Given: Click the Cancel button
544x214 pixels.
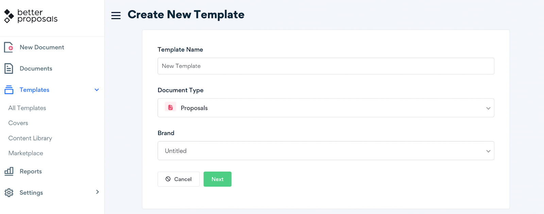Looking at the screenshot, I should pyautogui.click(x=178, y=179).
